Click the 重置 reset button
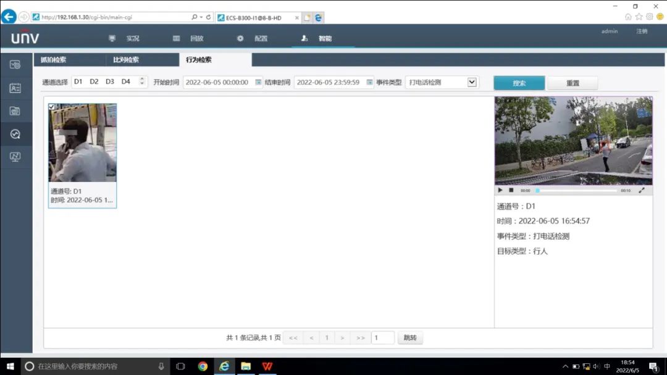667x375 pixels. [x=573, y=83]
